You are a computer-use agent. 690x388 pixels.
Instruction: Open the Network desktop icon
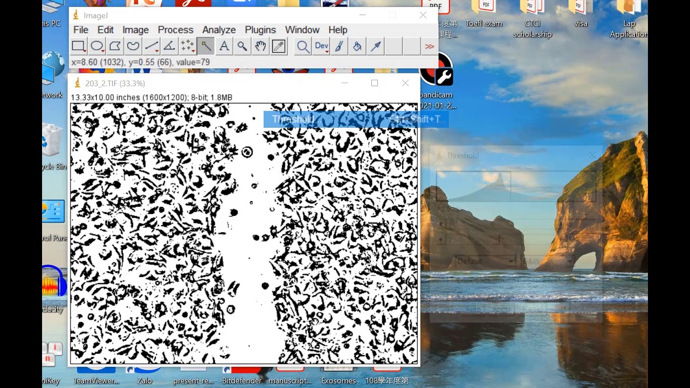pyautogui.click(x=52, y=75)
